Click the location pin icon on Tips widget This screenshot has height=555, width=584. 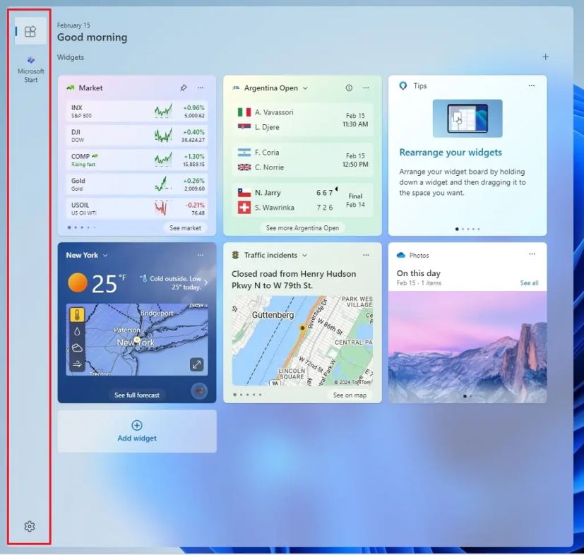tap(403, 85)
